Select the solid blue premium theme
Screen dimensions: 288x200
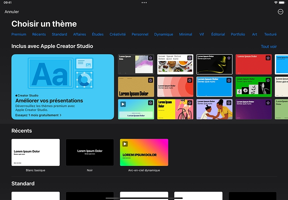point(214,87)
